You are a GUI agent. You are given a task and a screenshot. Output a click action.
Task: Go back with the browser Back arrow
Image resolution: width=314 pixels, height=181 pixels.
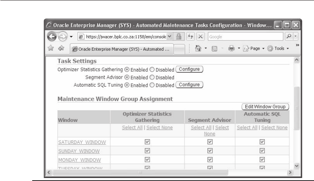pyautogui.click(x=52, y=37)
